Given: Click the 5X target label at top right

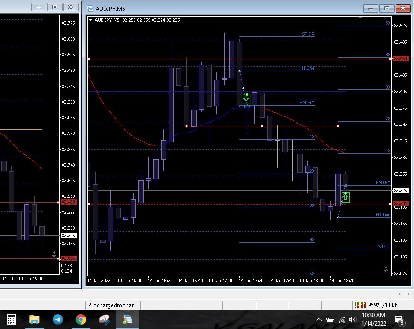Looking at the screenshot, I should tap(388, 23).
